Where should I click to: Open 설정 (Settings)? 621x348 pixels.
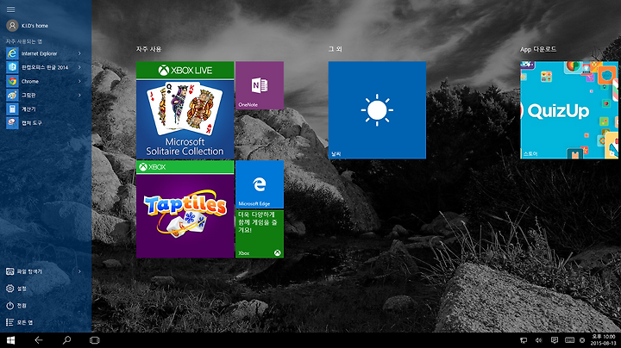16,289
